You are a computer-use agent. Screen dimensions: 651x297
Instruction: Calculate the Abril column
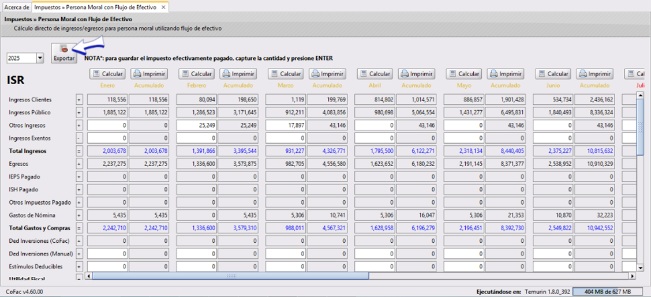(375, 74)
